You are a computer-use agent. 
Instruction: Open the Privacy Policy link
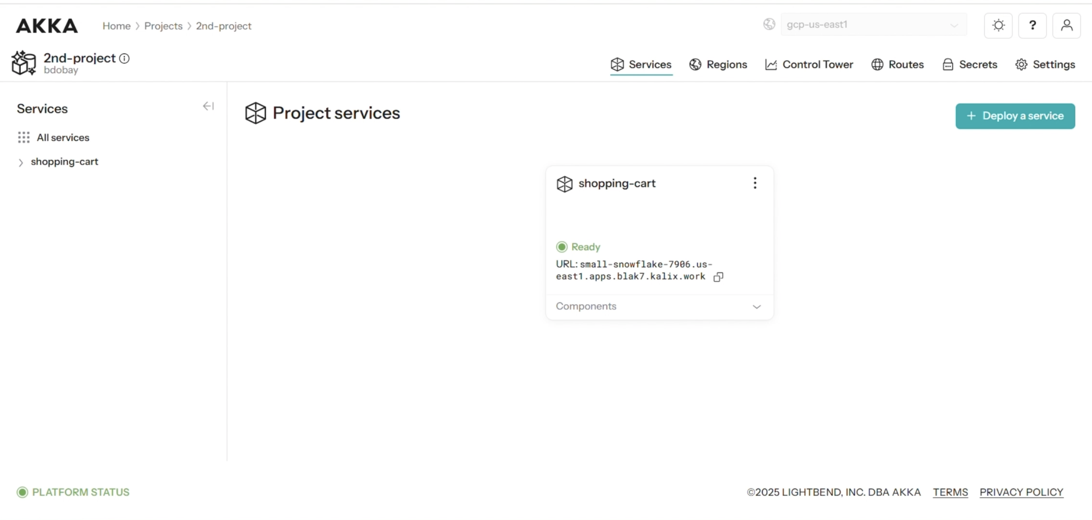tap(1021, 492)
